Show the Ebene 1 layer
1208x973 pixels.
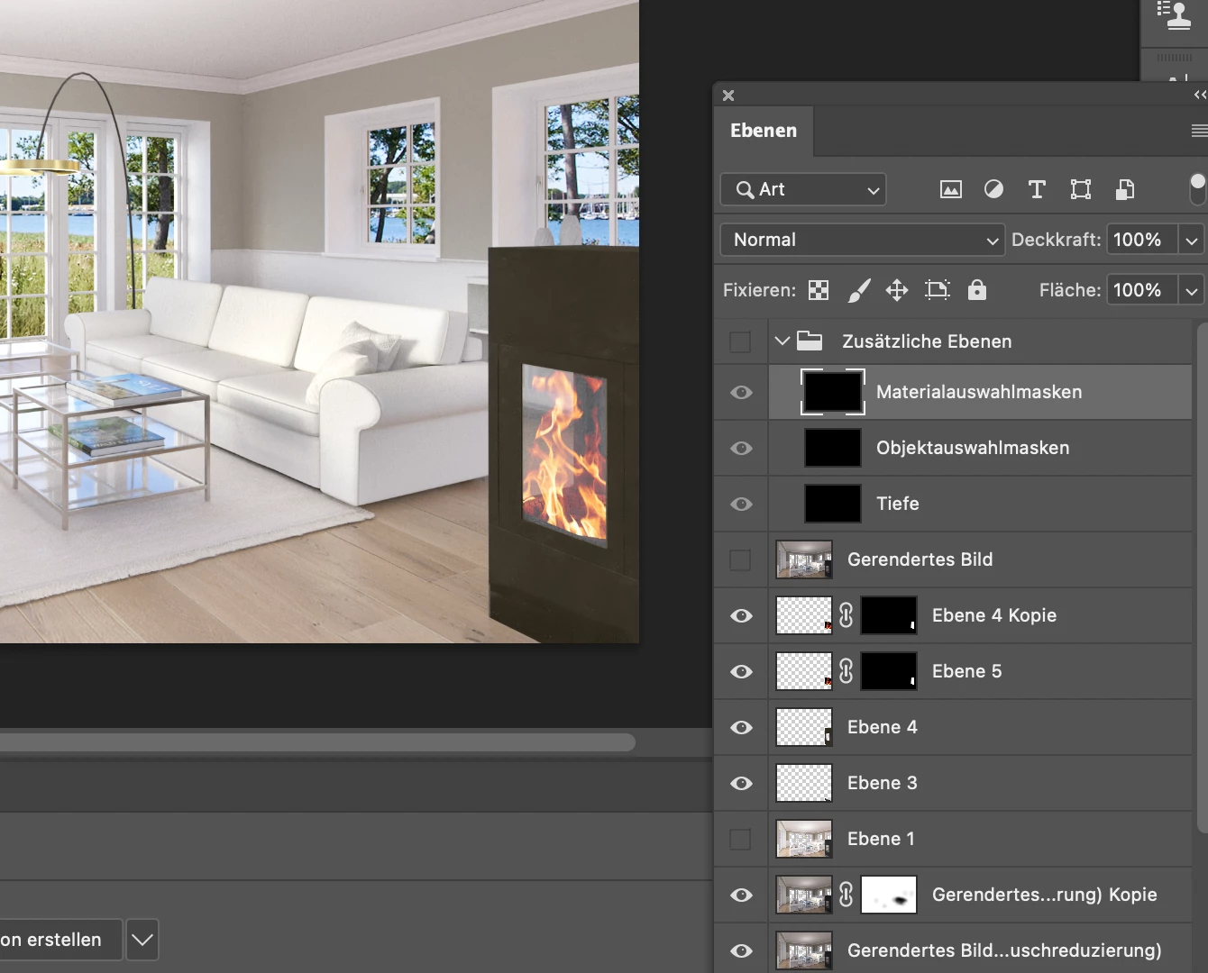click(x=740, y=839)
